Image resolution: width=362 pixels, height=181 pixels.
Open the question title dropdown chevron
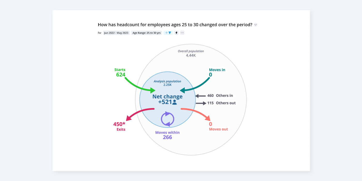pyautogui.click(x=255, y=25)
